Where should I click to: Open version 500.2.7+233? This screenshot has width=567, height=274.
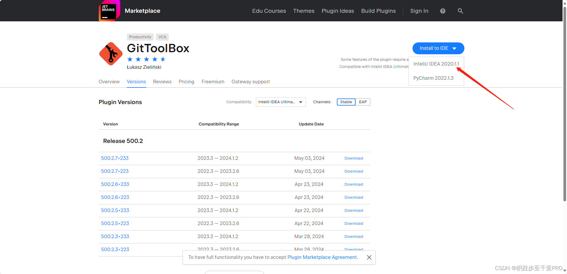tap(115, 158)
